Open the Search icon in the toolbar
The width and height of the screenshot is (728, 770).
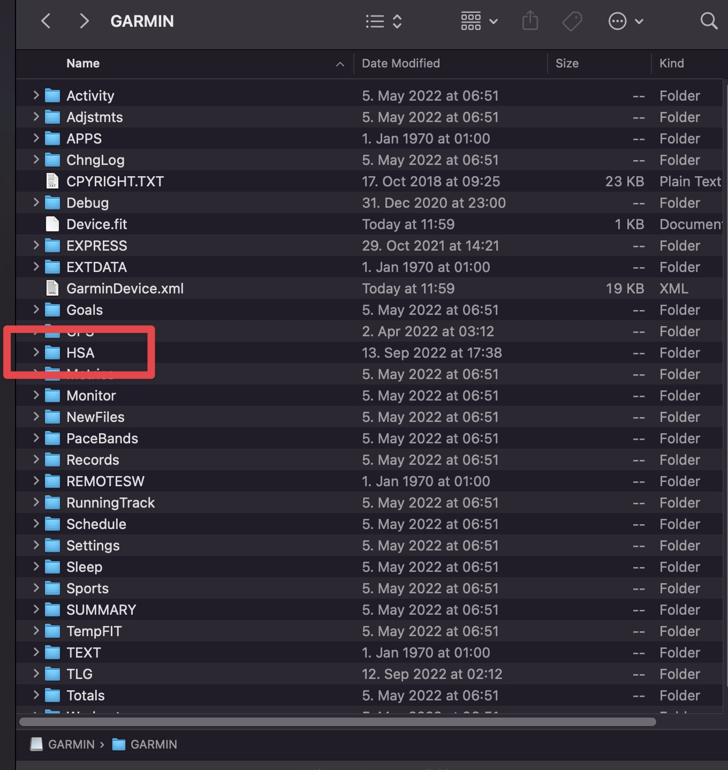(708, 21)
